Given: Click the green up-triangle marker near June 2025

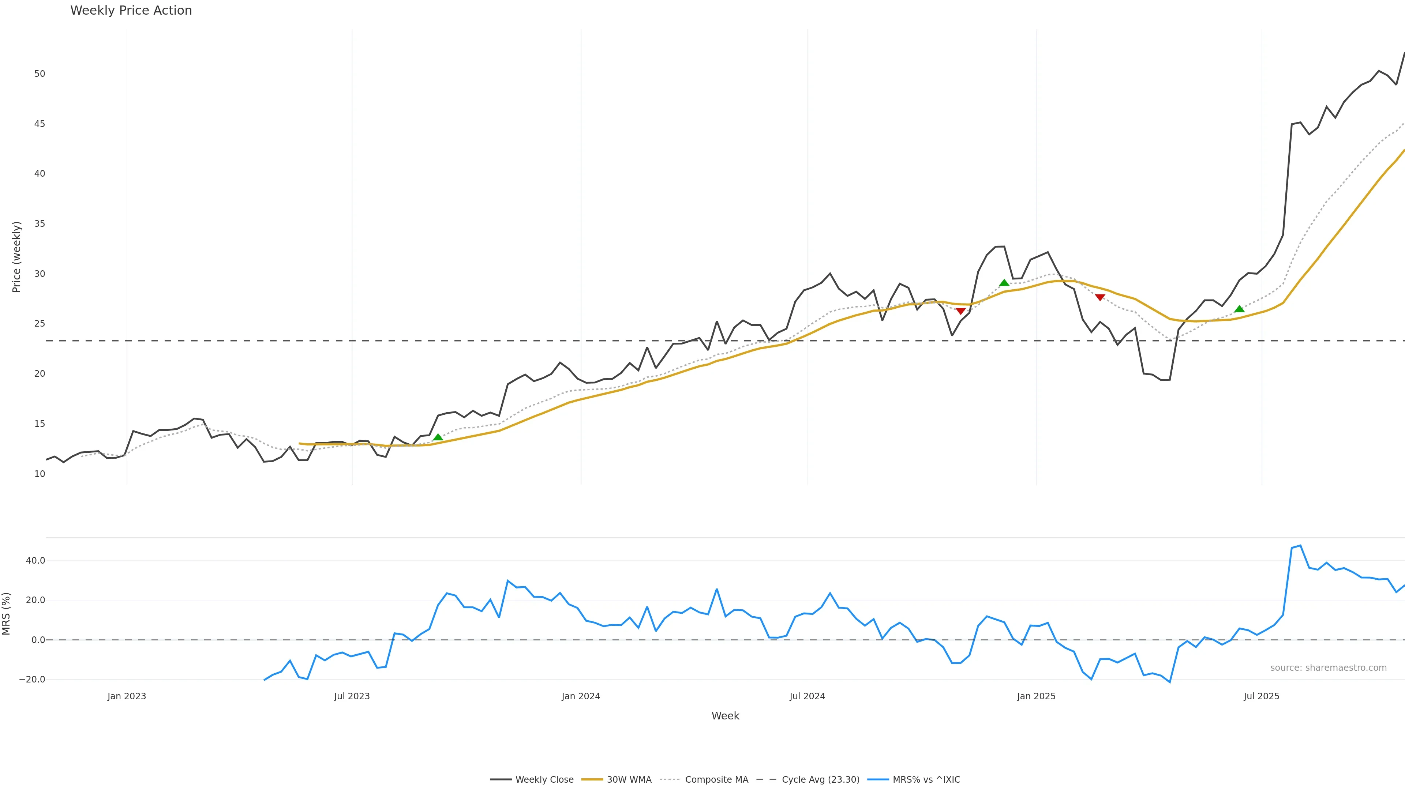Looking at the screenshot, I should [1239, 309].
